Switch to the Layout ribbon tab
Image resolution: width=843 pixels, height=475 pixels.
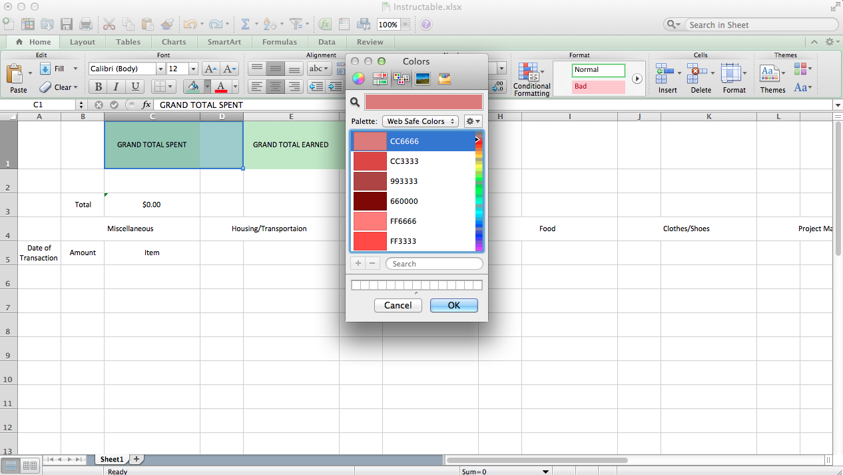[83, 42]
